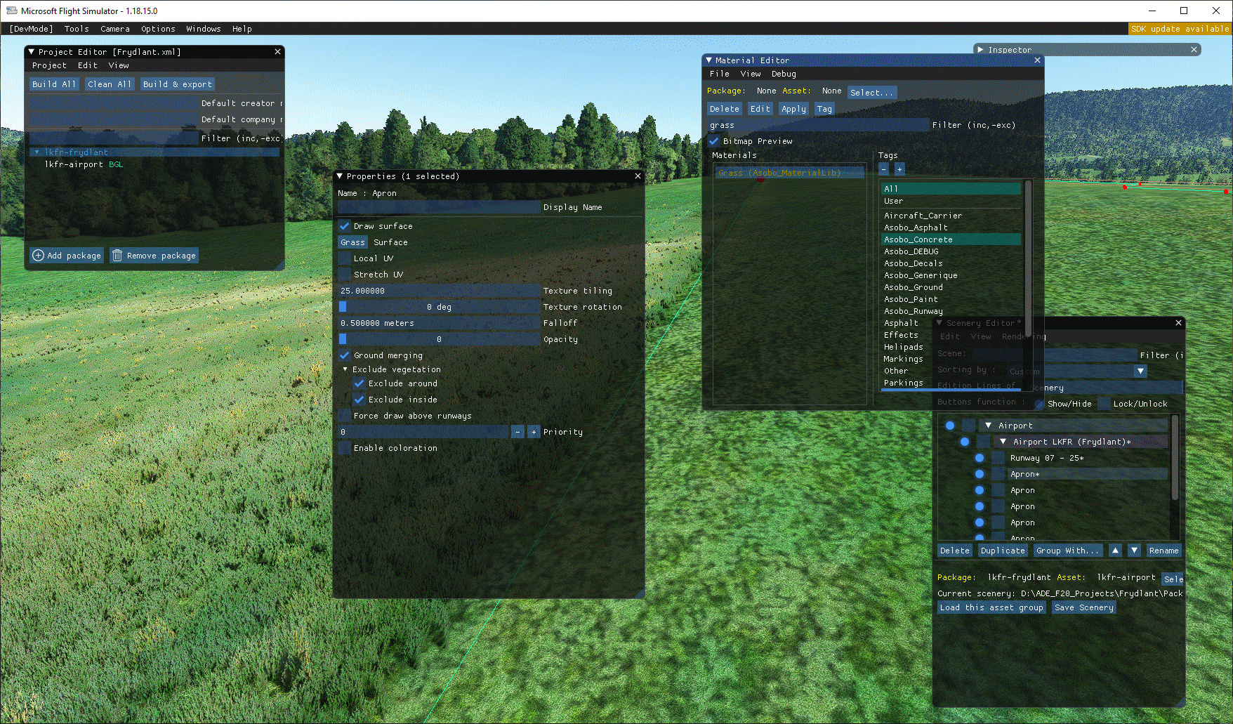
Task: Open the Sorting by dropdown arrow
Action: coord(1140,371)
